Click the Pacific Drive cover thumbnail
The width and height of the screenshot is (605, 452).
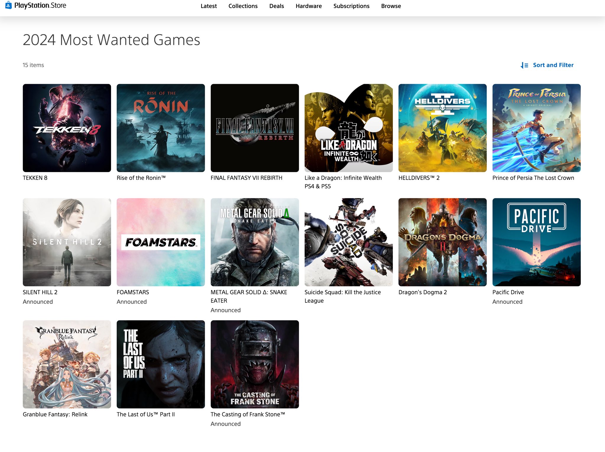(536, 242)
